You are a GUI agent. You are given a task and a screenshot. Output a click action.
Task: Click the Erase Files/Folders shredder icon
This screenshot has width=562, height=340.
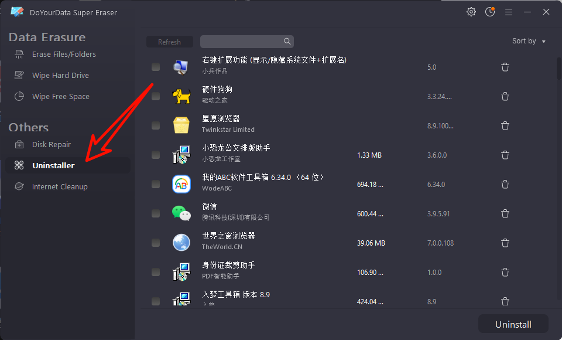pyautogui.click(x=19, y=54)
